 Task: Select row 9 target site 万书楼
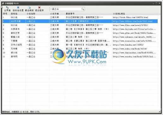pyautogui.click(x=14, y=49)
